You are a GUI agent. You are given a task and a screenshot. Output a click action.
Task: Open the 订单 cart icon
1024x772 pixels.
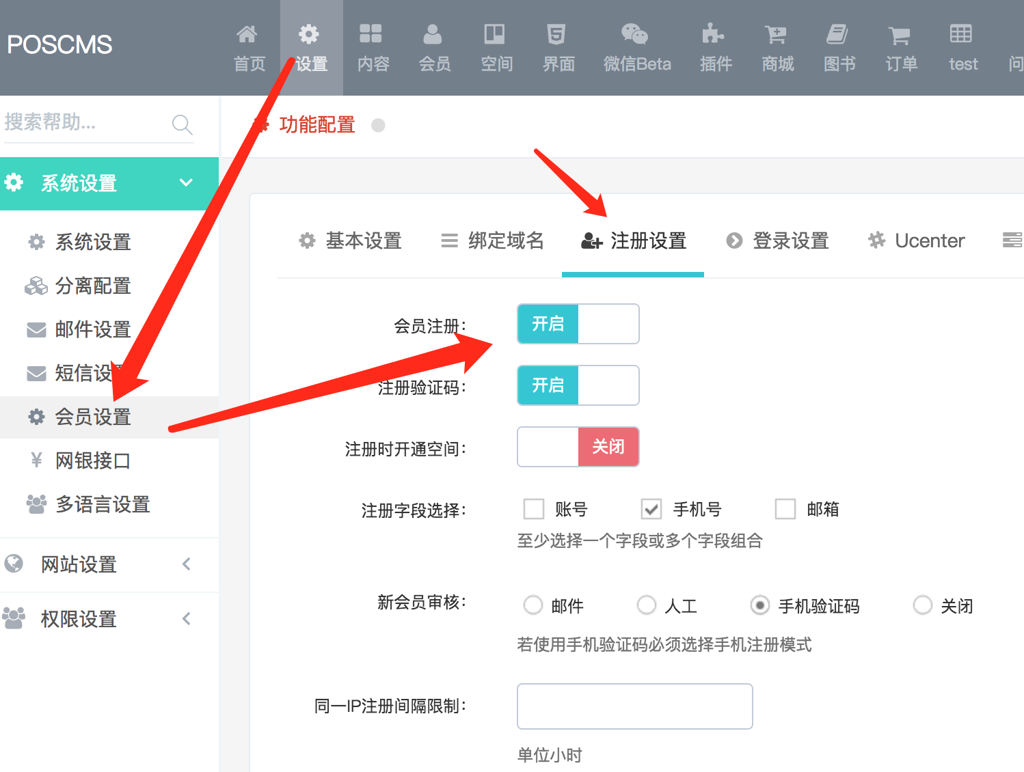[899, 36]
